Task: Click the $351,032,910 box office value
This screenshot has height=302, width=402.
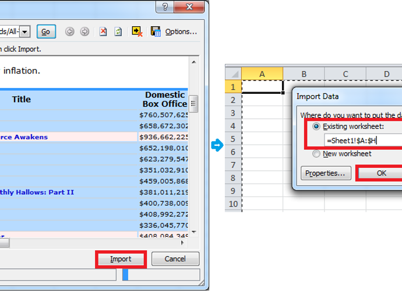Action: pyautogui.click(x=164, y=170)
